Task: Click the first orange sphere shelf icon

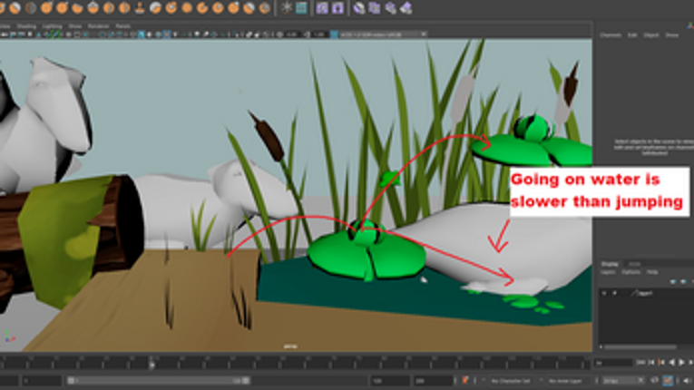Action: click(5, 7)
